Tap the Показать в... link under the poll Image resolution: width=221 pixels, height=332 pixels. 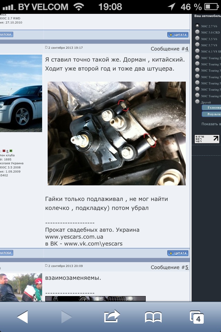coord(211,124)
